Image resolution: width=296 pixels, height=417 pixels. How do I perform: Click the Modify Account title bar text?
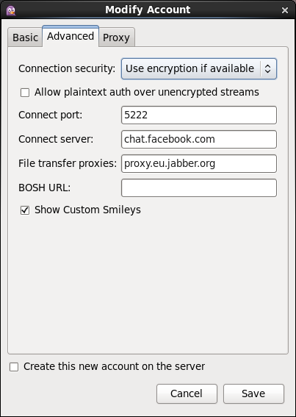(148, 10)
